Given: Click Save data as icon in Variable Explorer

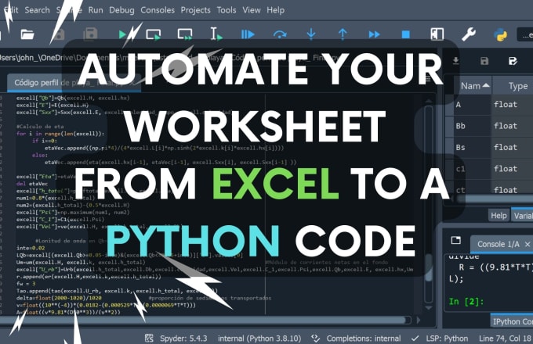Looking at the screenshot, I should [513, 61].
